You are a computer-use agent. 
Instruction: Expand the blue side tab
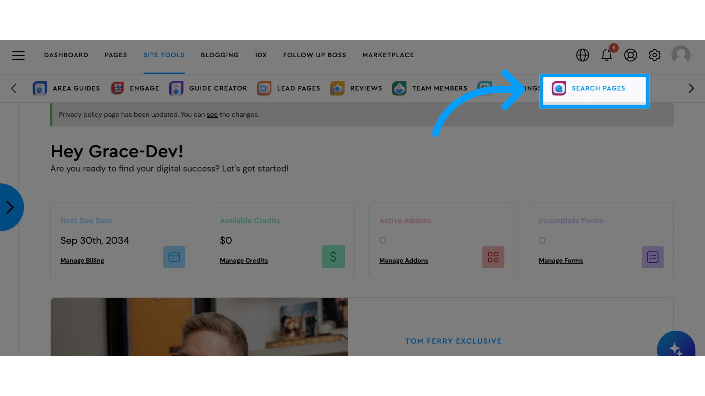(x=10, y=207)
